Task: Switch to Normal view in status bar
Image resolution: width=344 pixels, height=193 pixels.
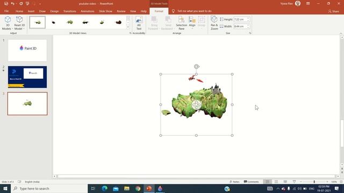Action: (267, 182)
